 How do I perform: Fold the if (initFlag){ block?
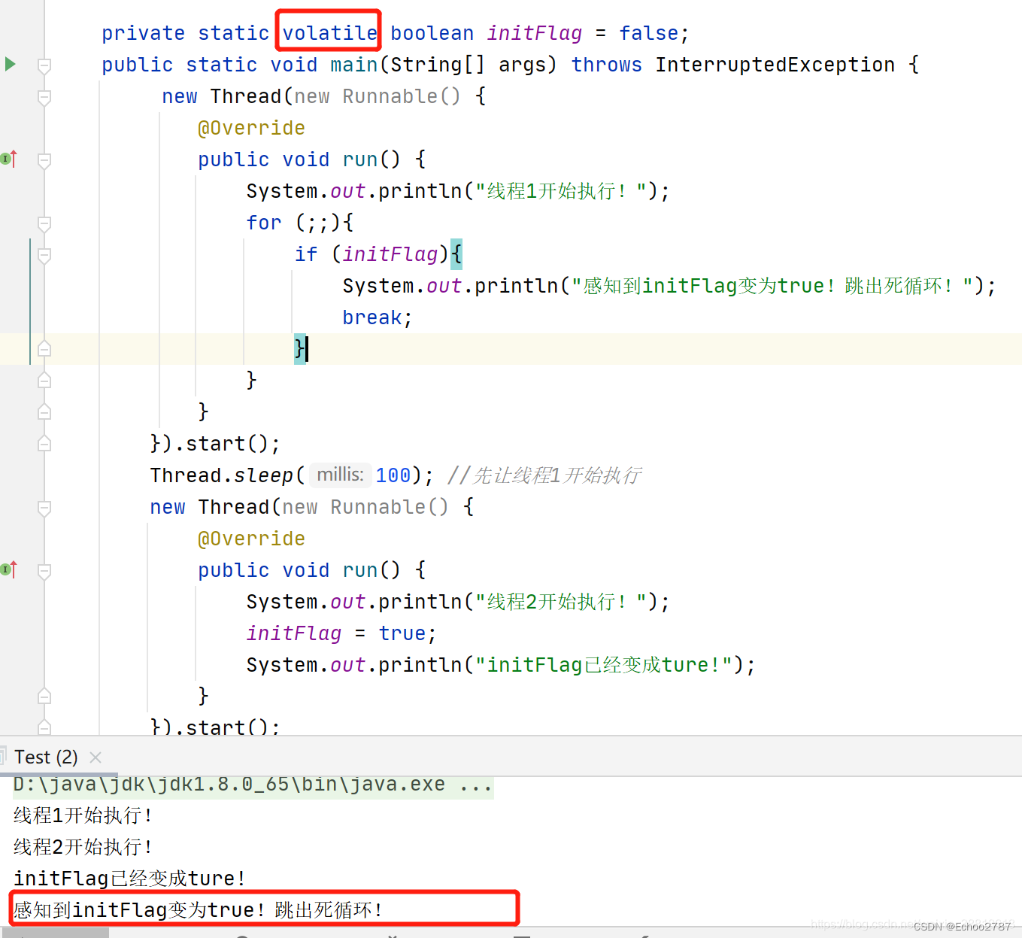44,255
